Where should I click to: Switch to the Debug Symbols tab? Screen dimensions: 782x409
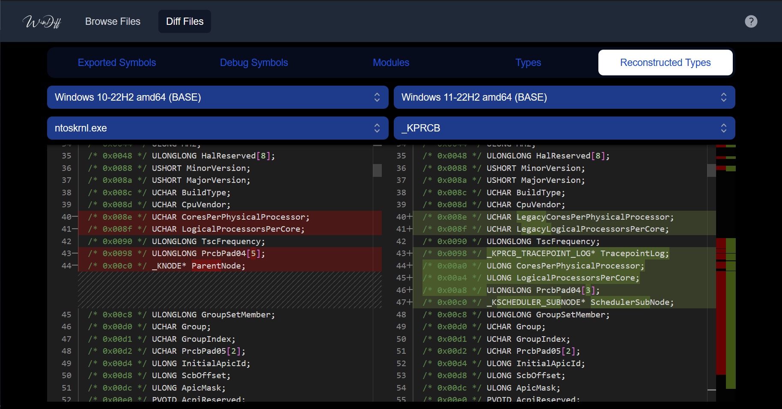point(254,63)
